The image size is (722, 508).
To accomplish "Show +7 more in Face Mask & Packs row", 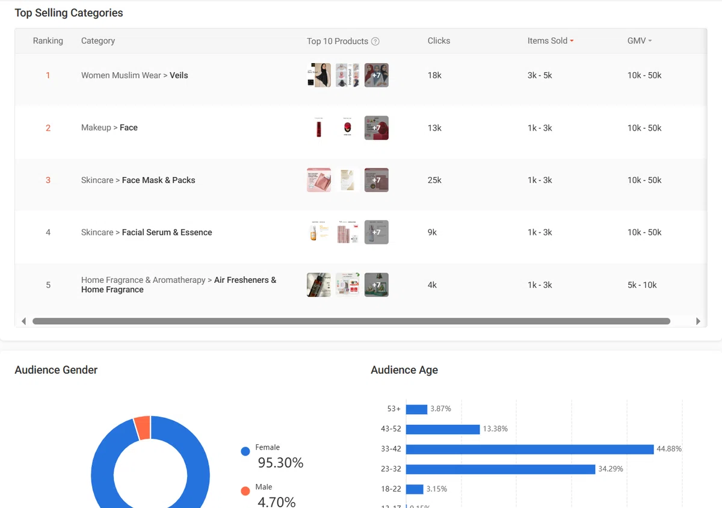I will 377,180.
